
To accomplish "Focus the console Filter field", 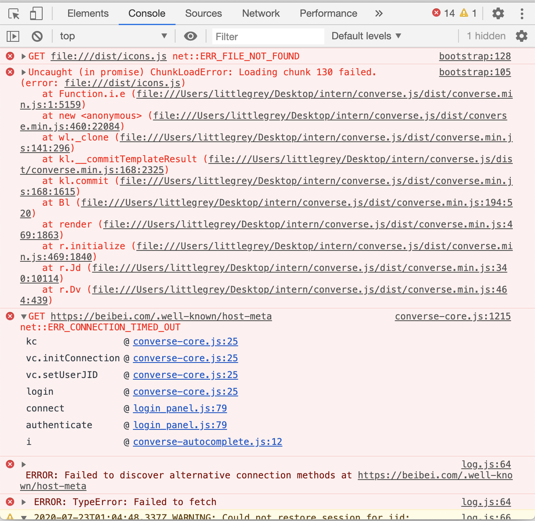I will [x=268, y=36].
